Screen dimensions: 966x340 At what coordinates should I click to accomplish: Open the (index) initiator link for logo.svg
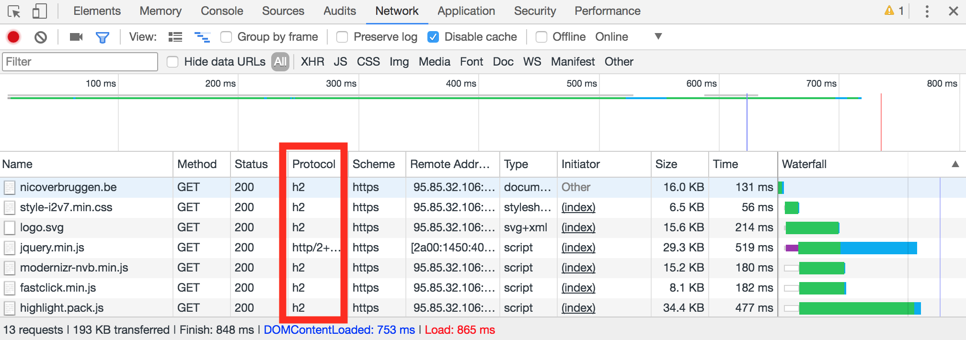click(x=578, y=227)
